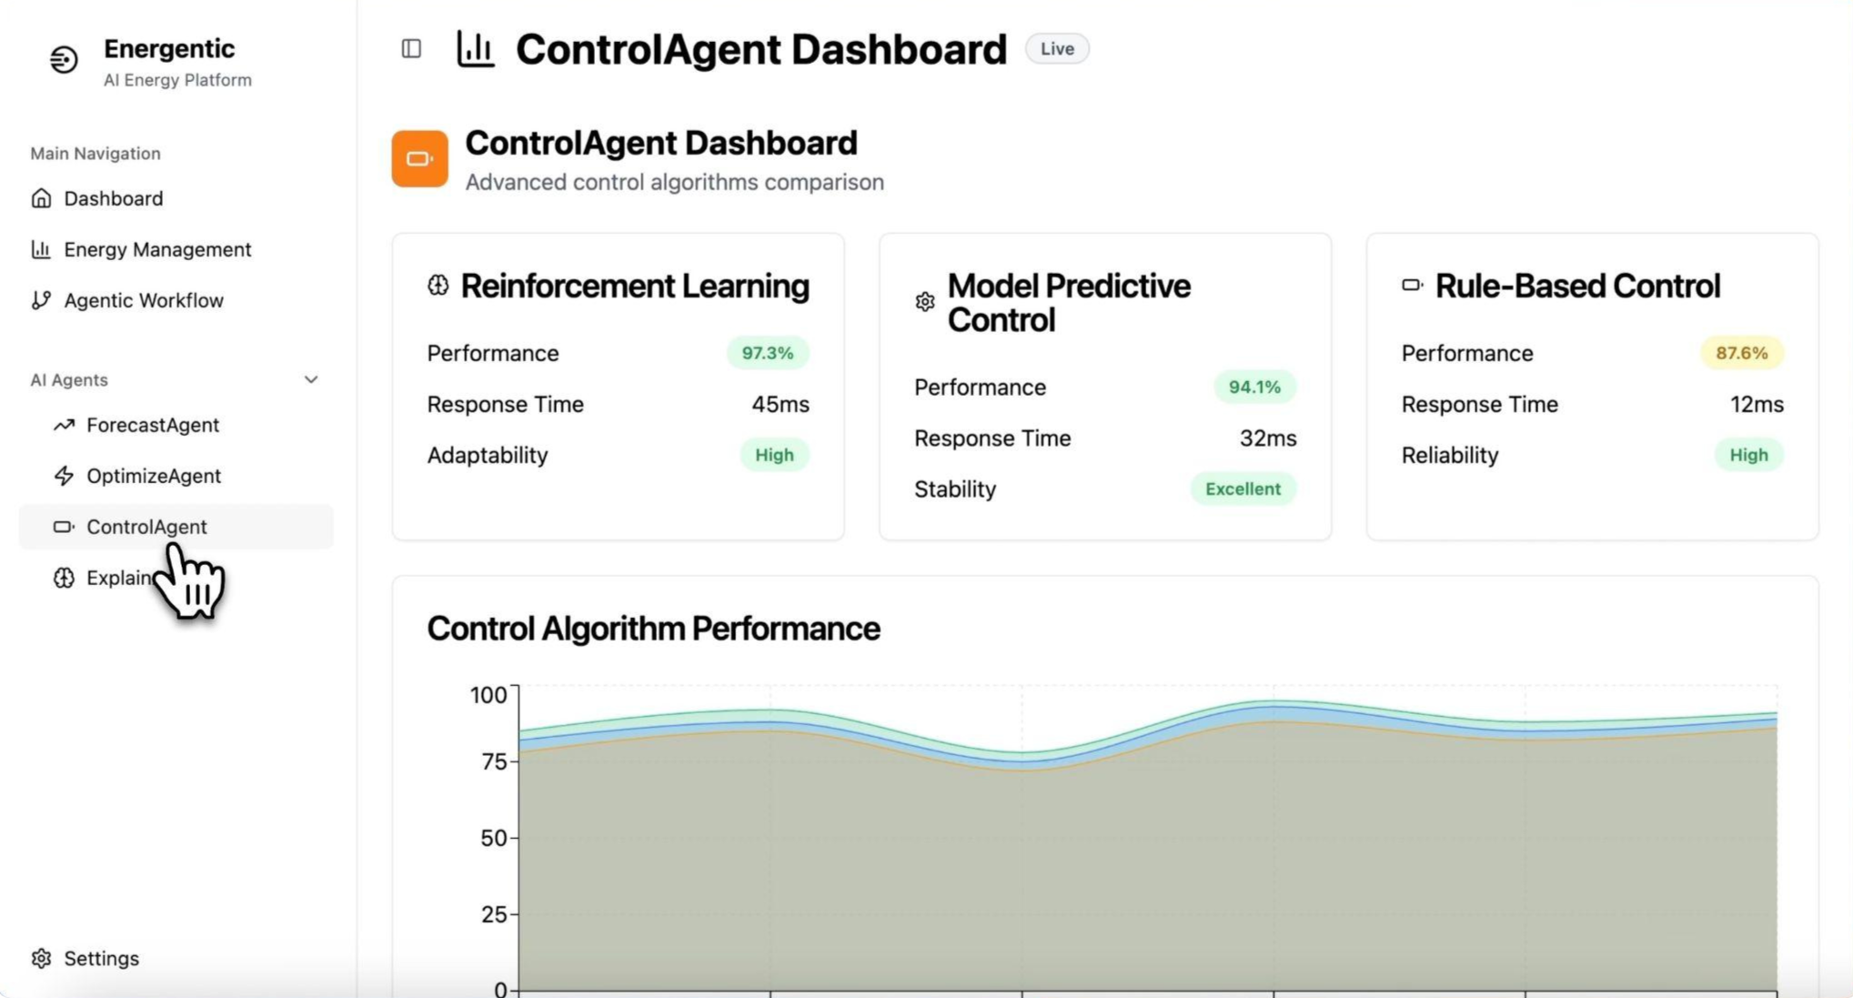Screen dimensions: 1853x998
Task: Collapse the AI Agents section chevron
Action: (x=311, y=379)
